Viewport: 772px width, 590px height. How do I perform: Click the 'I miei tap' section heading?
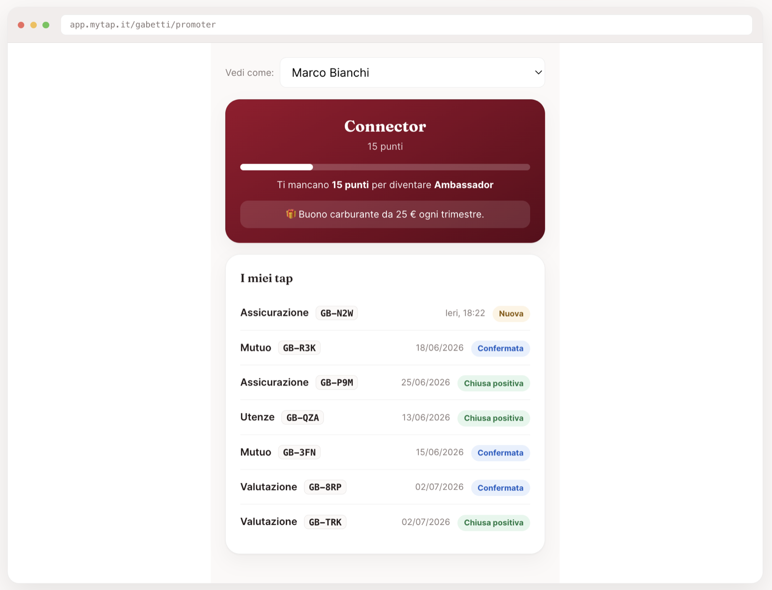tap(266, 278)
